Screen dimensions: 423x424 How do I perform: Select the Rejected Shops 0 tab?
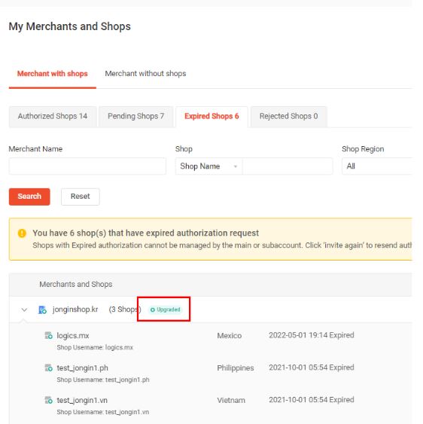click(289, 116)
